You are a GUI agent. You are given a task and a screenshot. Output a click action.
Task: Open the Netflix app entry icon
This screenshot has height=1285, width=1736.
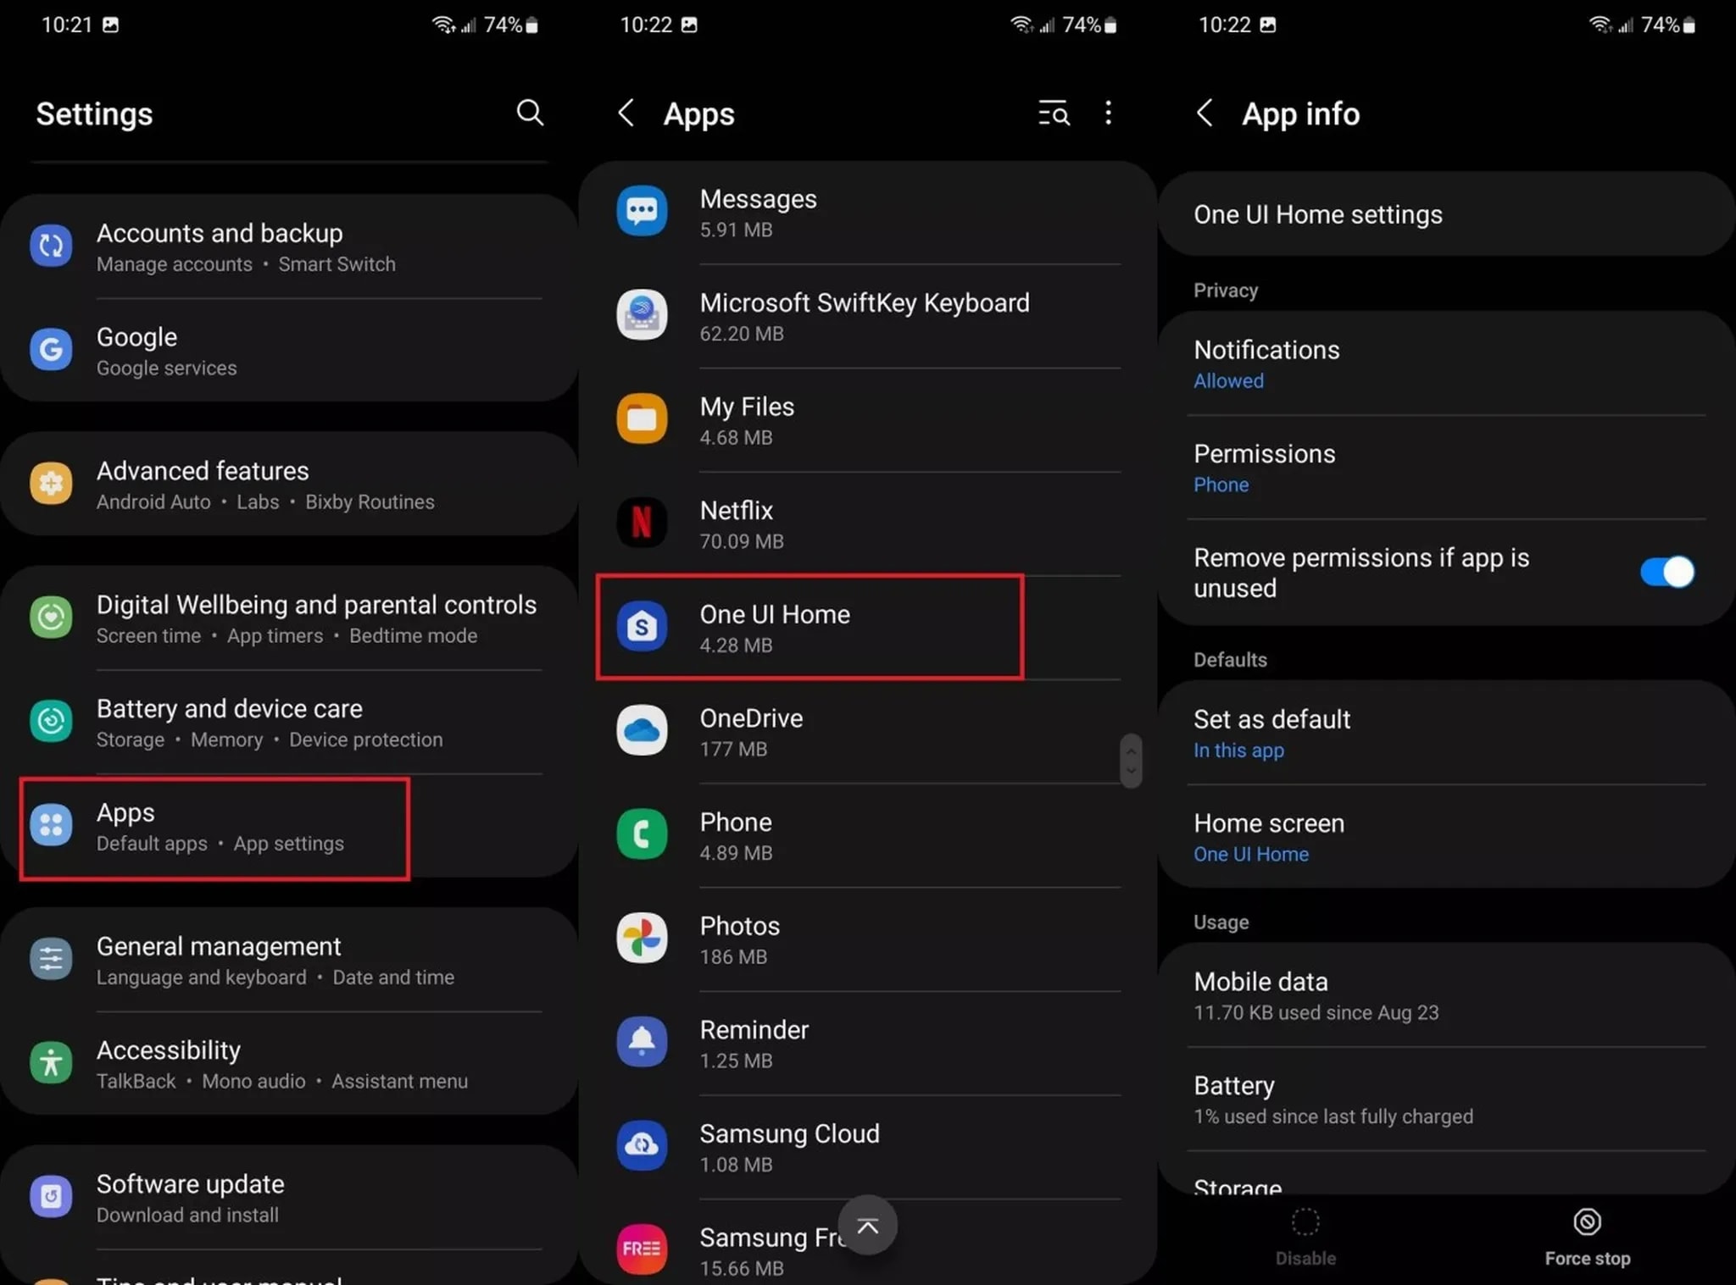click(642, 523)
